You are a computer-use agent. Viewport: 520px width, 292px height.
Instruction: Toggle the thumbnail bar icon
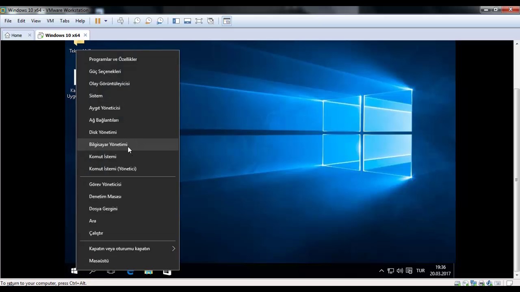point(187,21)
